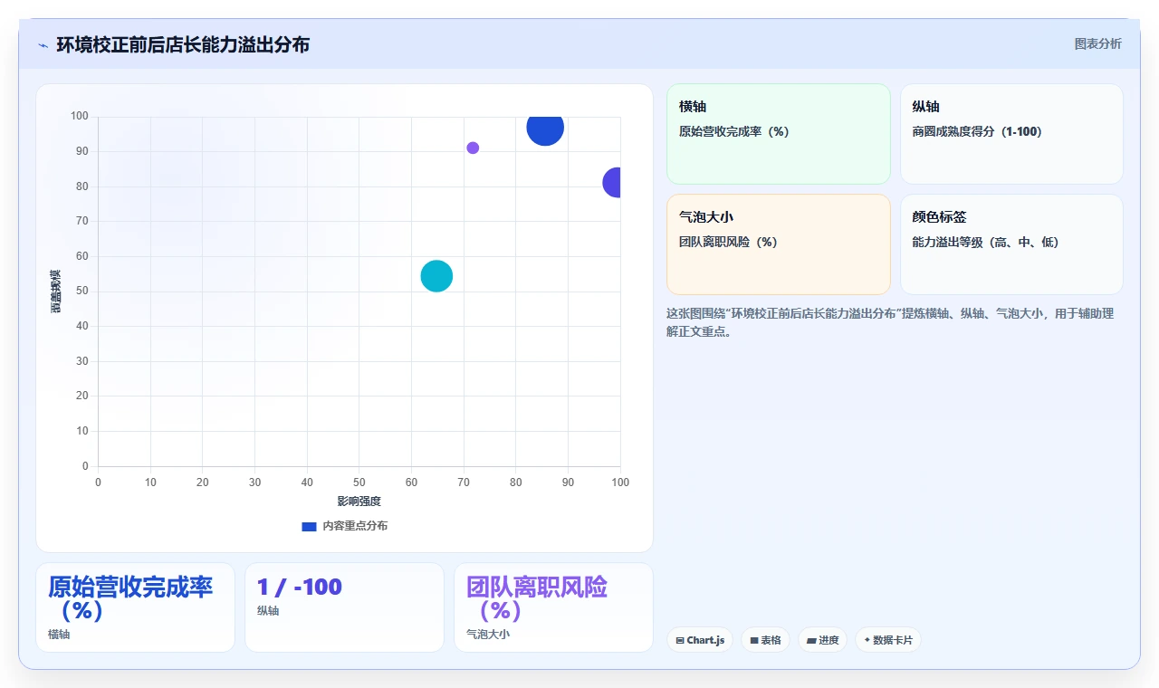Click 原始营收完成率（%） stat card heading
This screenshot has height=688, width=1159.
(x=130, y=598)
